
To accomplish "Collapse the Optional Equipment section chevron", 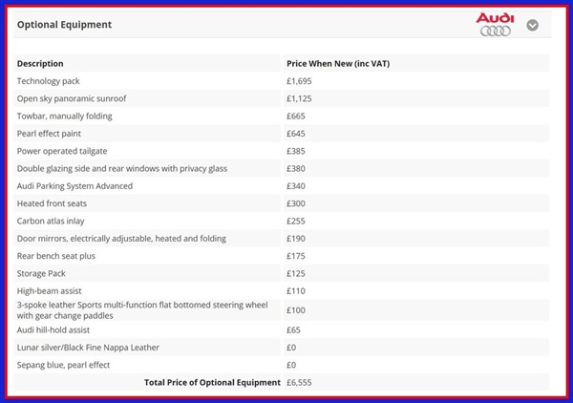I will (532, 25).
